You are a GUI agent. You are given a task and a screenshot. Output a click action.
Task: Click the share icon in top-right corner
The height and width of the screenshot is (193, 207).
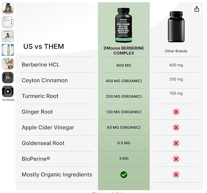(197, 9)
